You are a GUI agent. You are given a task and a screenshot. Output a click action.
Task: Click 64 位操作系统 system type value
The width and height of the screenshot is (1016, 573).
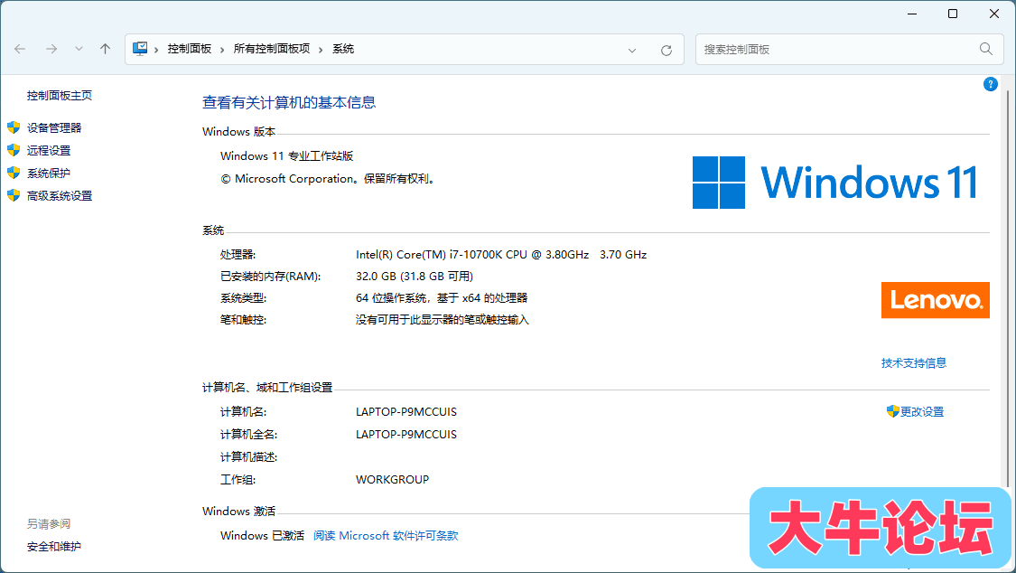442,298
